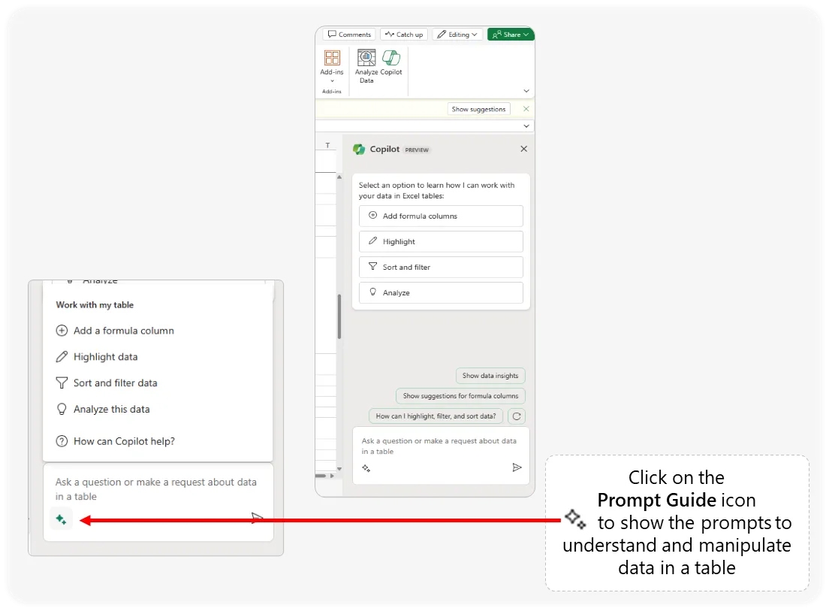Viewport: 829px width, 611px height.
Task: Click the refresh suggestions icon
Action: (x=517, y=416)
